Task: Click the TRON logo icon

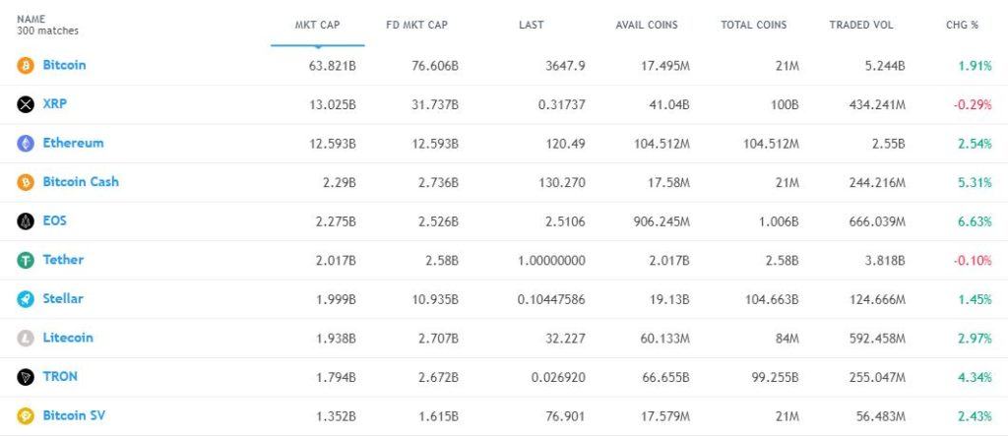Action: tap(26, 376)
